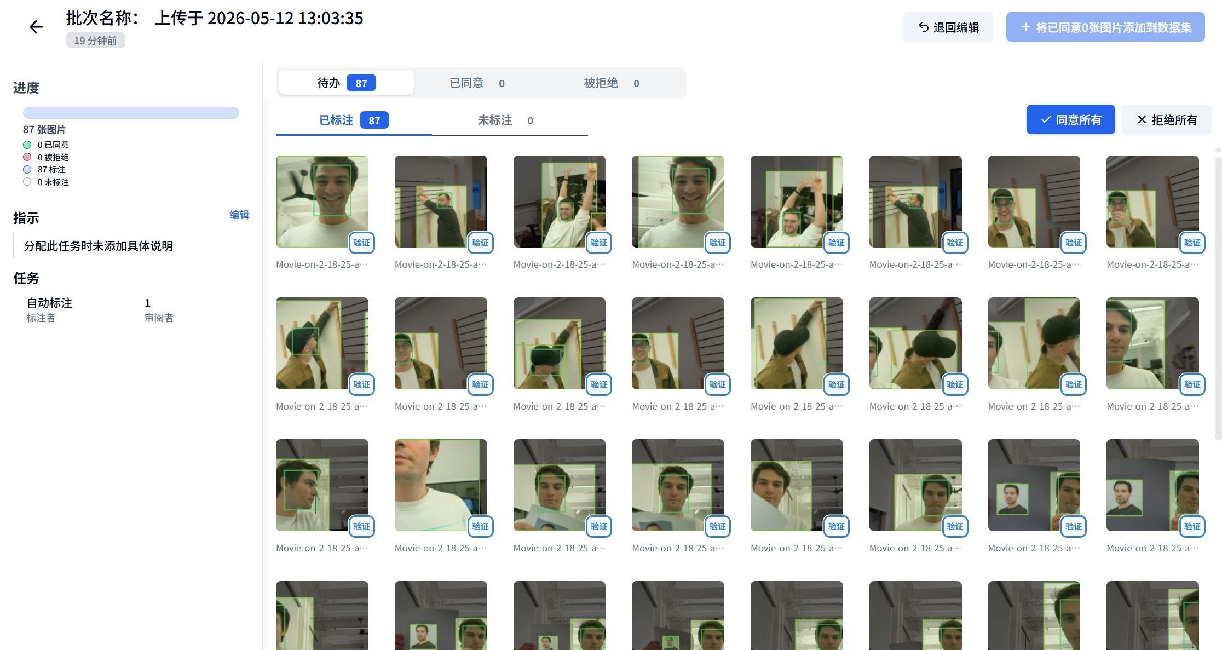This screenshot has height=650, width=1222.
Task: Click 验证 on first row, first image
Action: coord(361,243)
